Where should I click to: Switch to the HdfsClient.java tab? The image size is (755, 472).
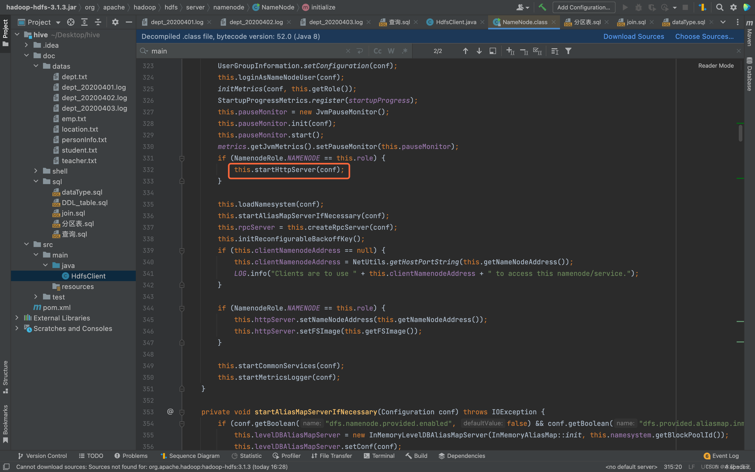coord(456,22)
